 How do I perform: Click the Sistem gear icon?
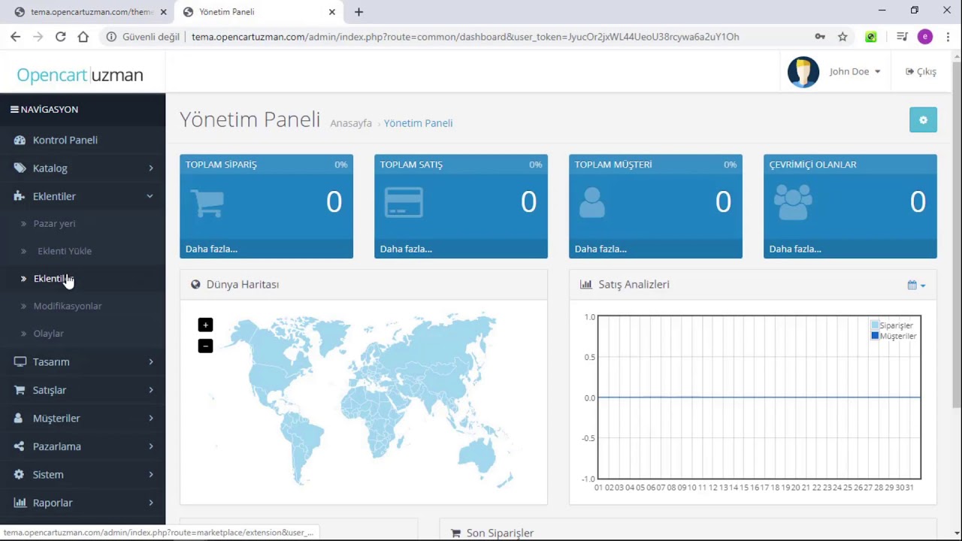pyautogui.click(x=19, y=474)
